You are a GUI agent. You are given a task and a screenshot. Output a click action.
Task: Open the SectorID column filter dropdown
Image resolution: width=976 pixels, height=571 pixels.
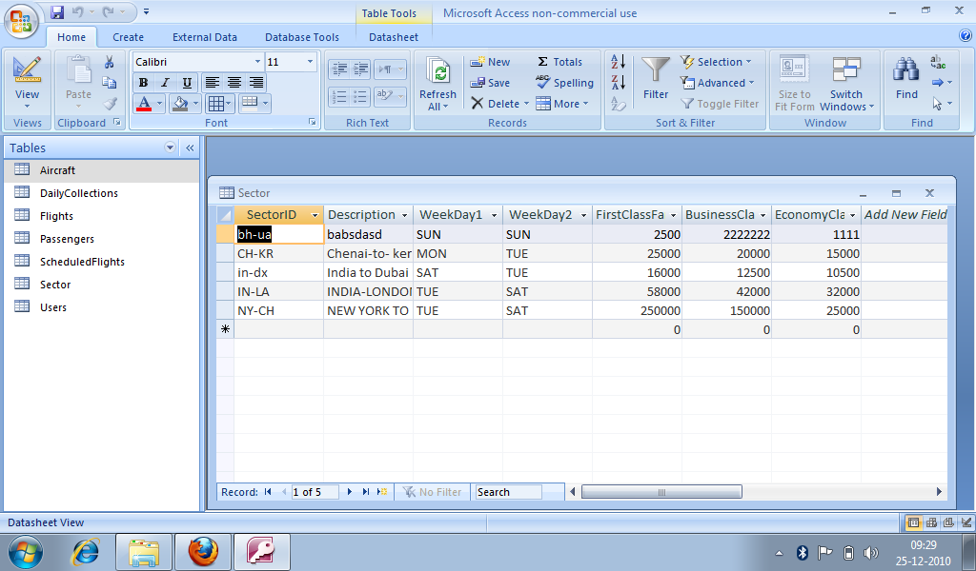click(x=315, y=215)
